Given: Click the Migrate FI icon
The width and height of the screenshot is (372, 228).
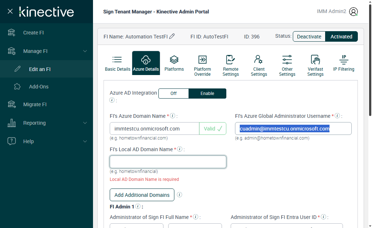Looking at the screenshot, I should (x=12, y=104).
